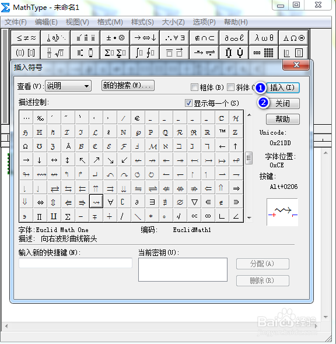Screen dimensions: 336x344
Task: Open the arrow symbols palette (→⇔↓)
Action: point(145,38)
